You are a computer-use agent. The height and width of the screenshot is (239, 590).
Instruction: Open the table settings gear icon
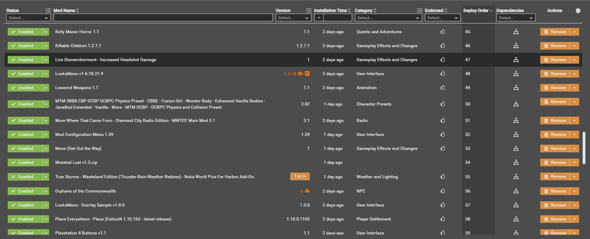(x=578, y=10)
